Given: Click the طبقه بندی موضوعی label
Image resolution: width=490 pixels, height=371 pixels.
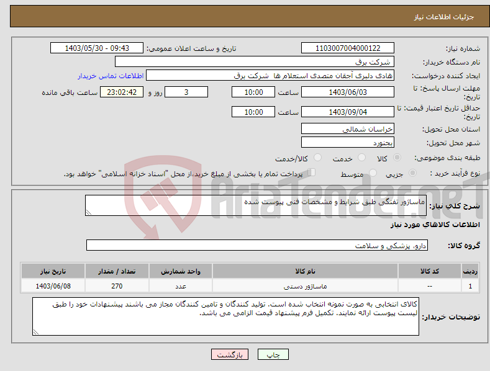Looking at the screenshot, I should pyautogui.click(x=447, y=158).
